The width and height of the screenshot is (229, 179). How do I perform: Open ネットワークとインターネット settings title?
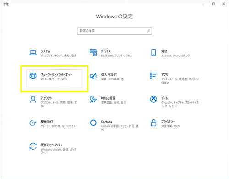pyautogui.click(x=56, y=75)
